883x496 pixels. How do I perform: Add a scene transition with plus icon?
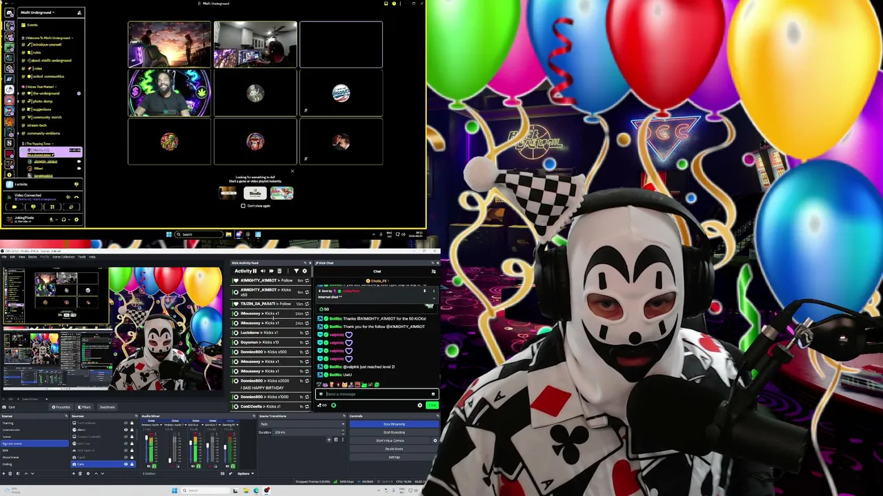click(x=329, y=440)
